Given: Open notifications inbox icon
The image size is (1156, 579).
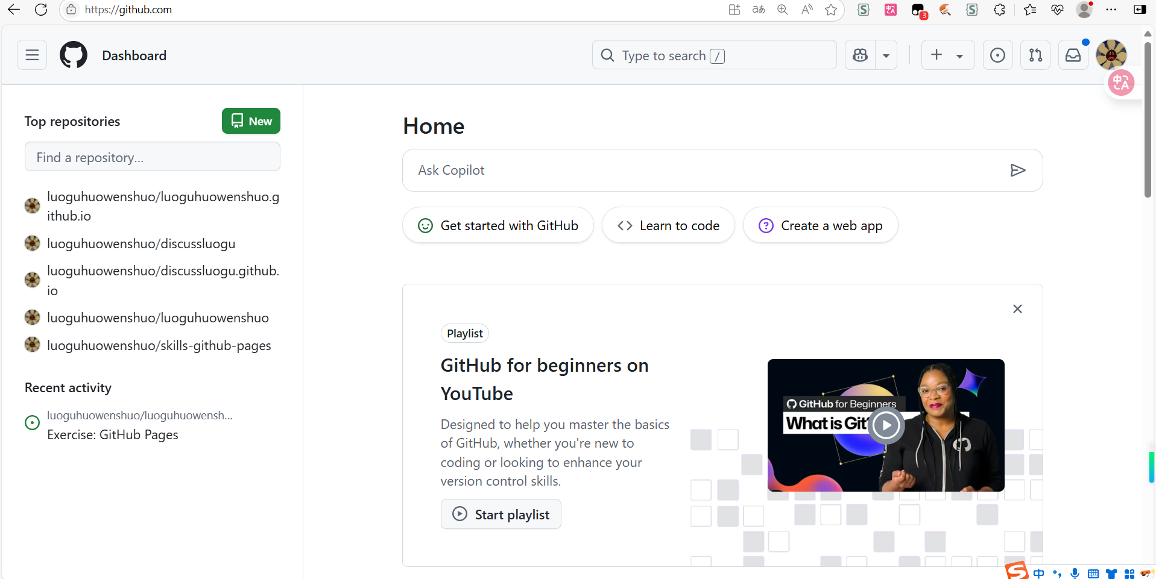Looking at the screenshot, I should [1073, 55].
